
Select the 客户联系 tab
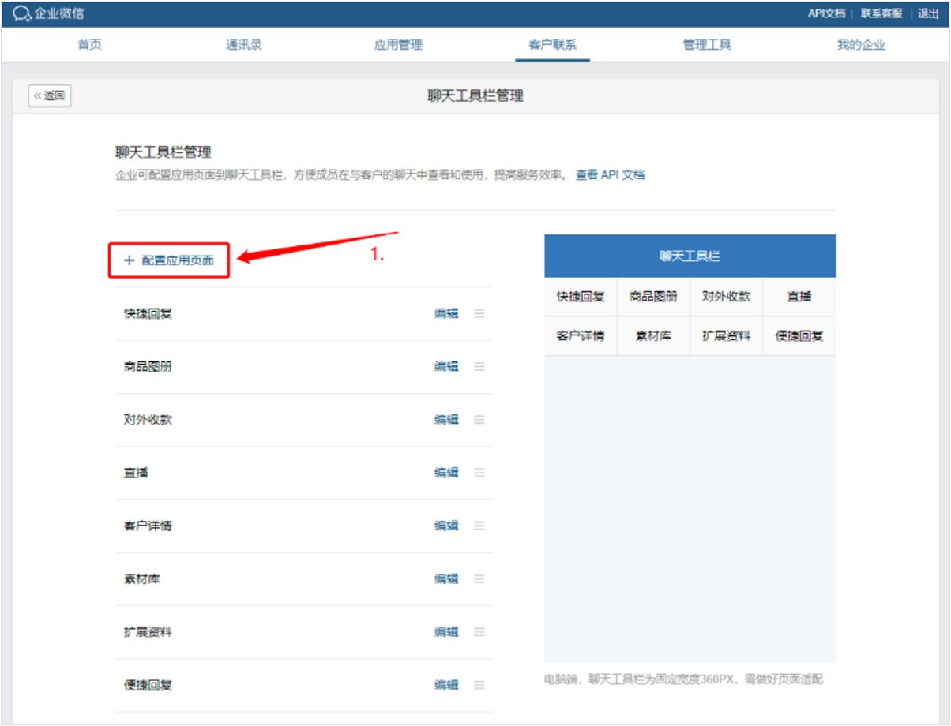coord(552,45)
